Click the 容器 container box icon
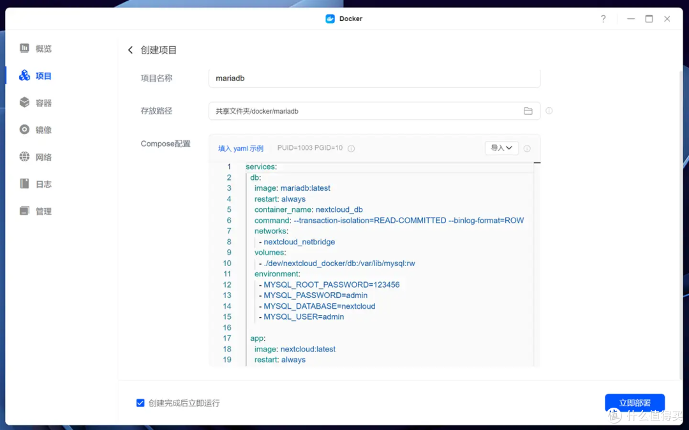The width and height of the screenshot is (689, 430). coord(25,102)
